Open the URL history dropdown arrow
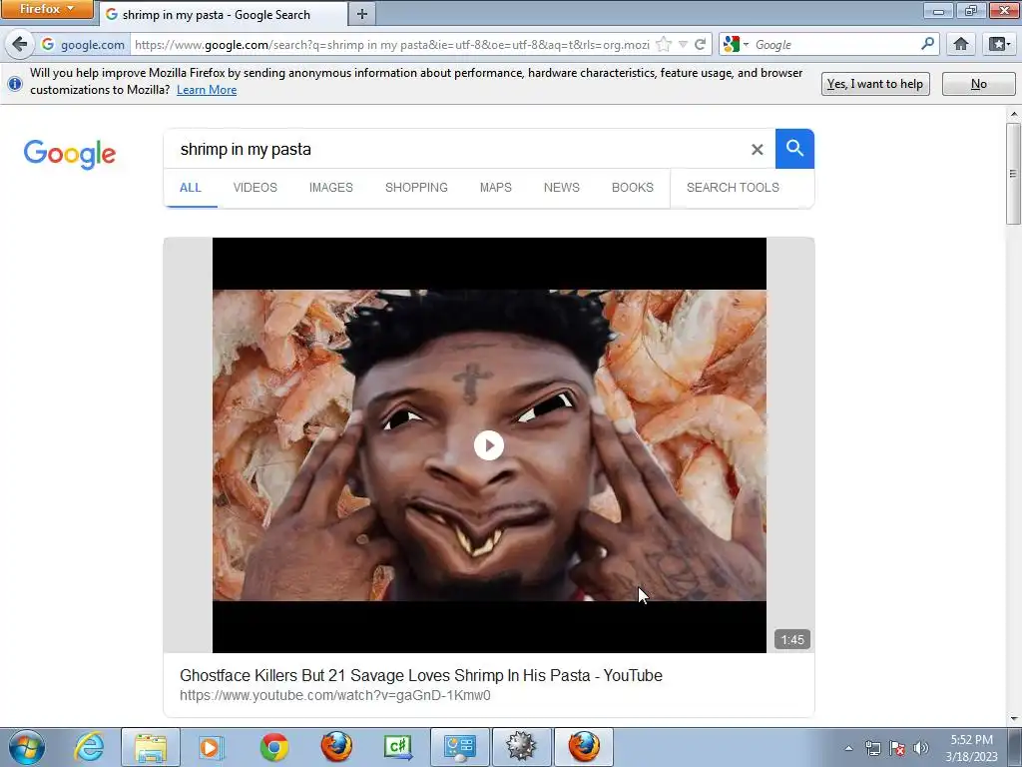The height and width of the screenshot is (767, 1022). tap(683, 44)
